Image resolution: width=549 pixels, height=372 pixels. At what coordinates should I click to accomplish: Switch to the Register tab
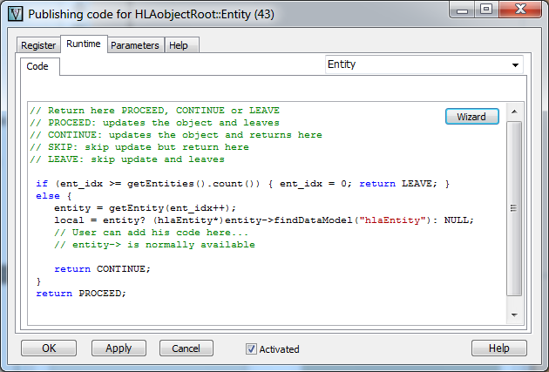click(x=38, y=45)
